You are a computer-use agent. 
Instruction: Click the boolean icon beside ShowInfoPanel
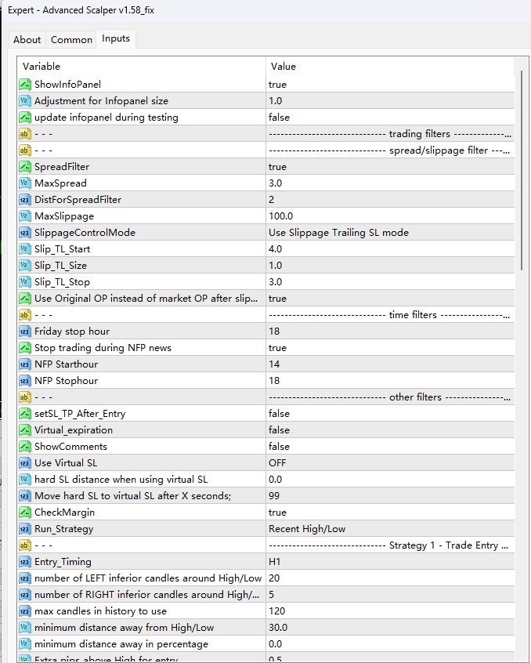(x=25, y=84)
